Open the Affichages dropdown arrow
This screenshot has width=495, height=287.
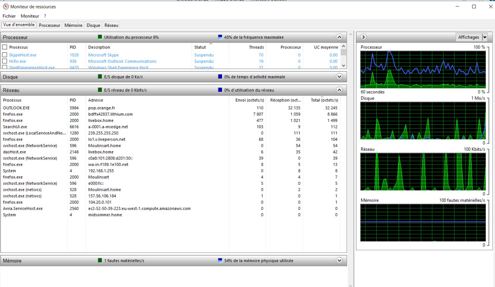click(x=485, y=37)
